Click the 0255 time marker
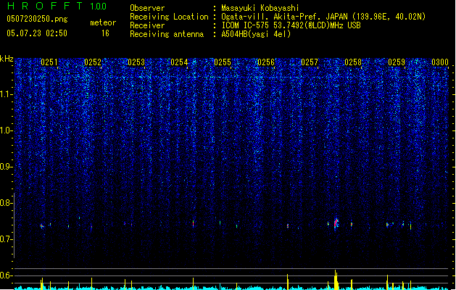456x290 pixels. pyautogui.click(x=223, y=62)
